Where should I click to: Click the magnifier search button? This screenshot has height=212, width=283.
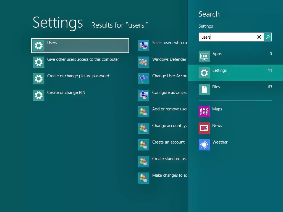click(267, 37)
